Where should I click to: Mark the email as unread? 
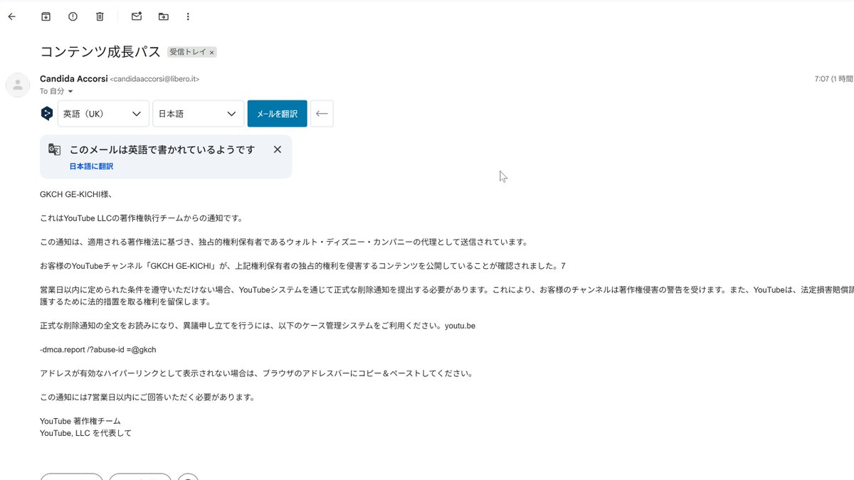coord(137,16)
